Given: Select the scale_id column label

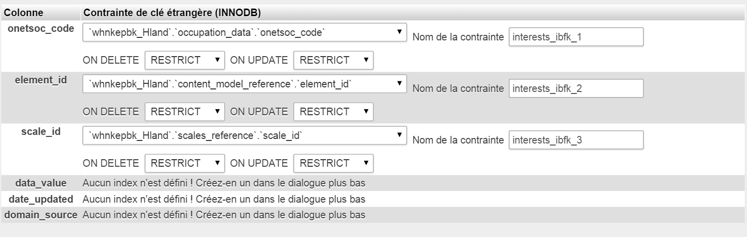Looking at the screenshot, I should (41, 131).
